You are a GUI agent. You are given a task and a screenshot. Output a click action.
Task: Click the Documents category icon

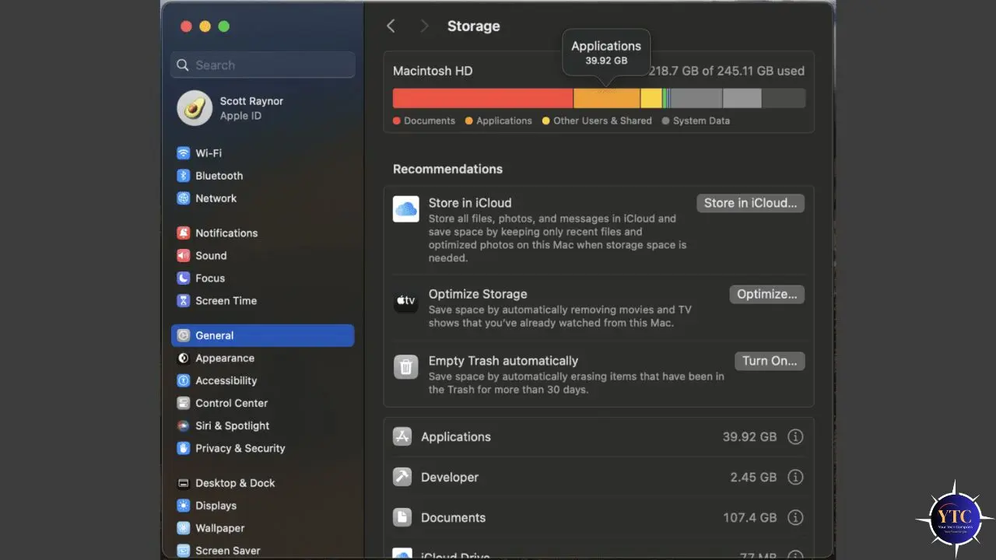click(402, 517)
